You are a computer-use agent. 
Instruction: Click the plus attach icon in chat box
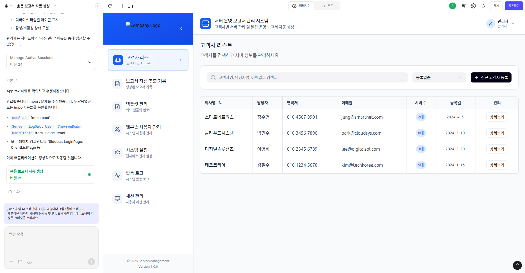click(11, 262)
